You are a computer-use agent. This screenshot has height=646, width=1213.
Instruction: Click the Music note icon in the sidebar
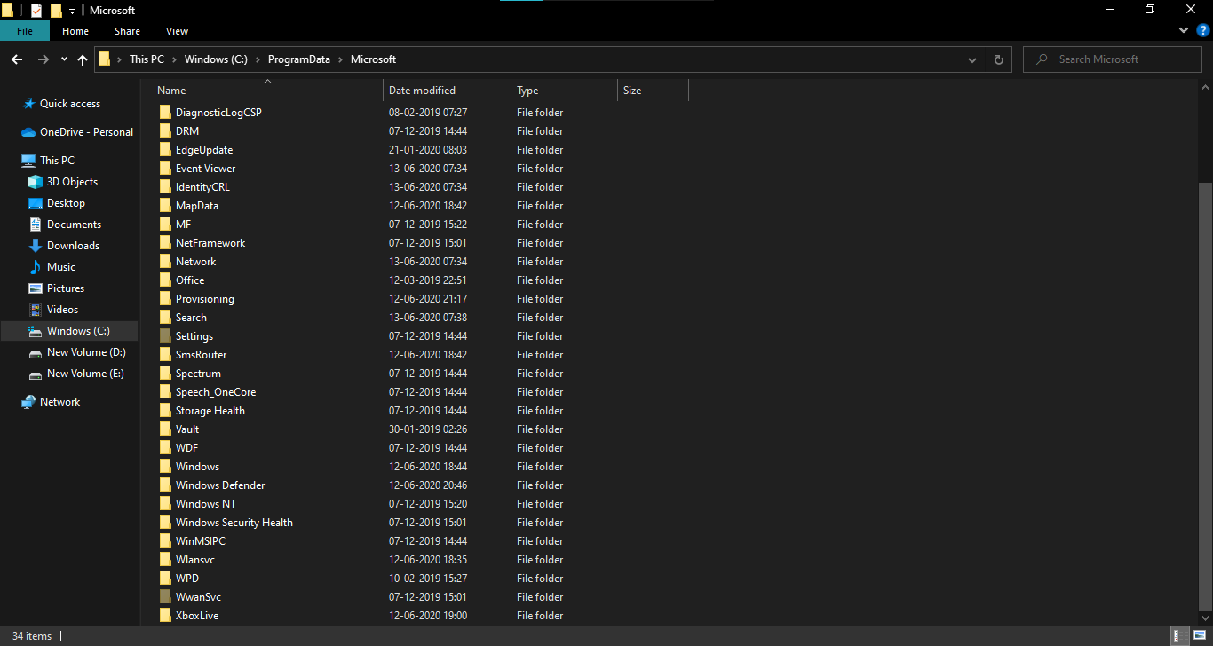pyautogui.click(x=36, y=267)
